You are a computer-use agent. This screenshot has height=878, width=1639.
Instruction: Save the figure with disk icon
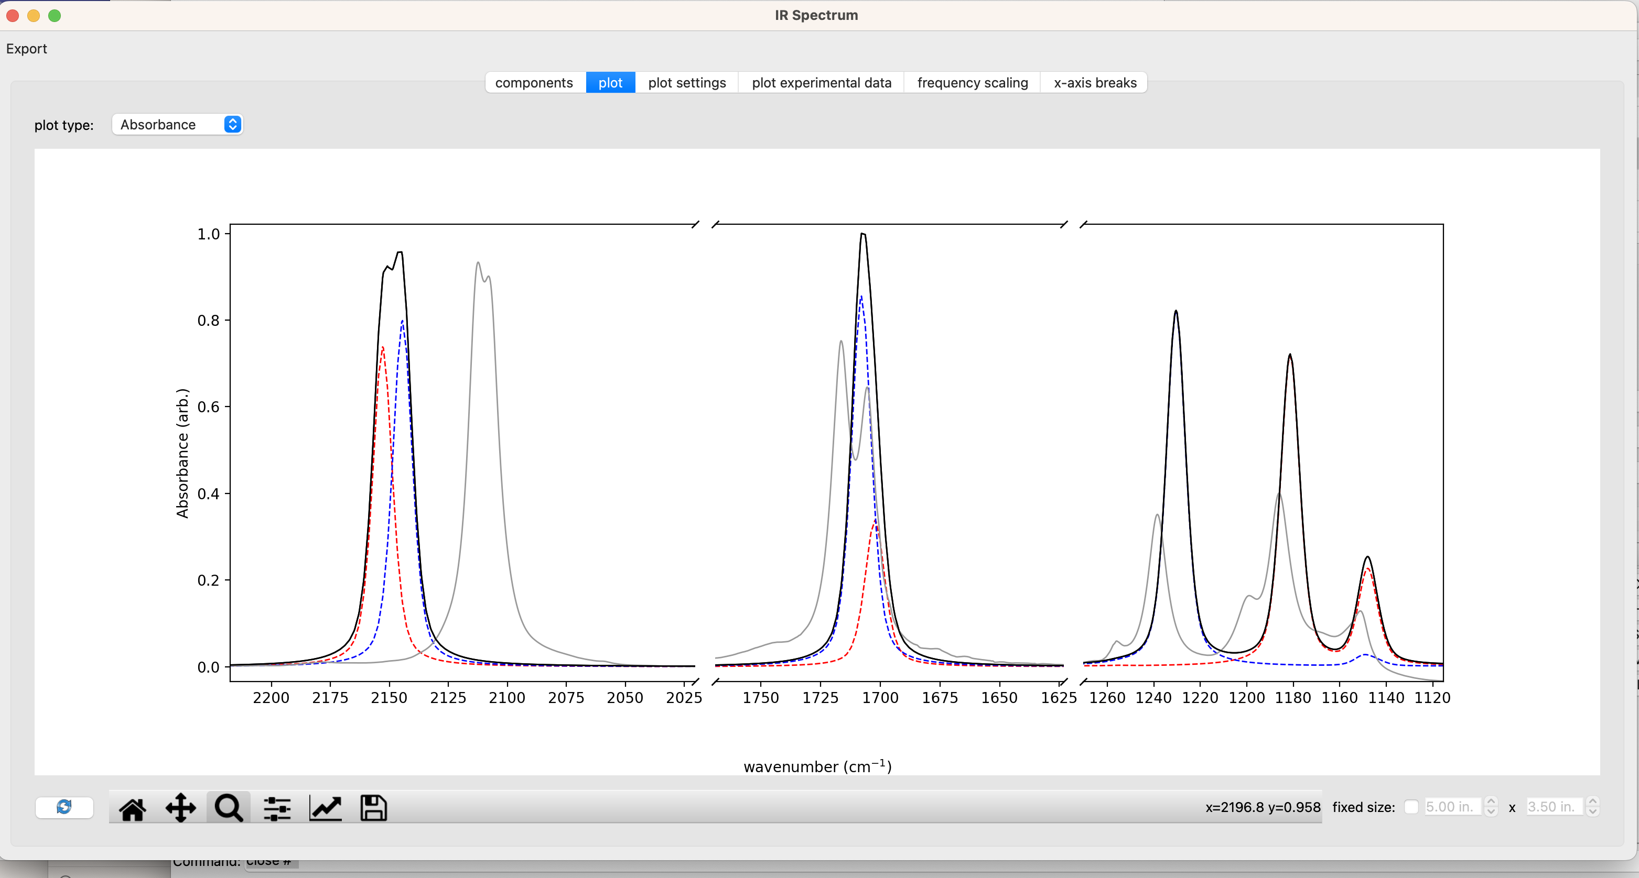point(373,809)
